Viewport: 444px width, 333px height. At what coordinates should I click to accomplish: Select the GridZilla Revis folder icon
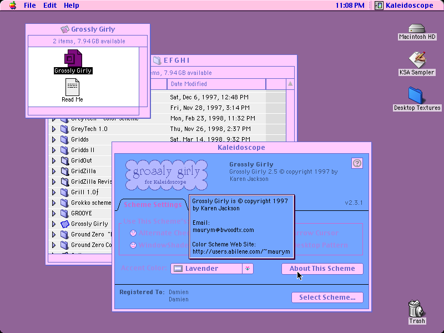[64, 182]
